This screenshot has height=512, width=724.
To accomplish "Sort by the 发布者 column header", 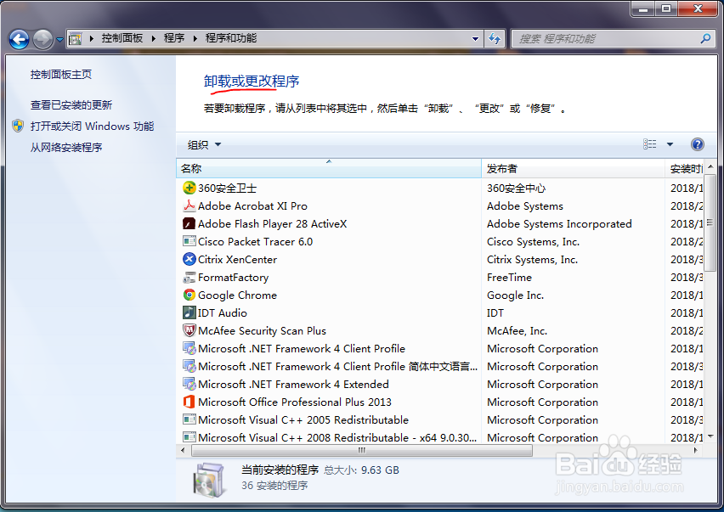I will point(573,168).
